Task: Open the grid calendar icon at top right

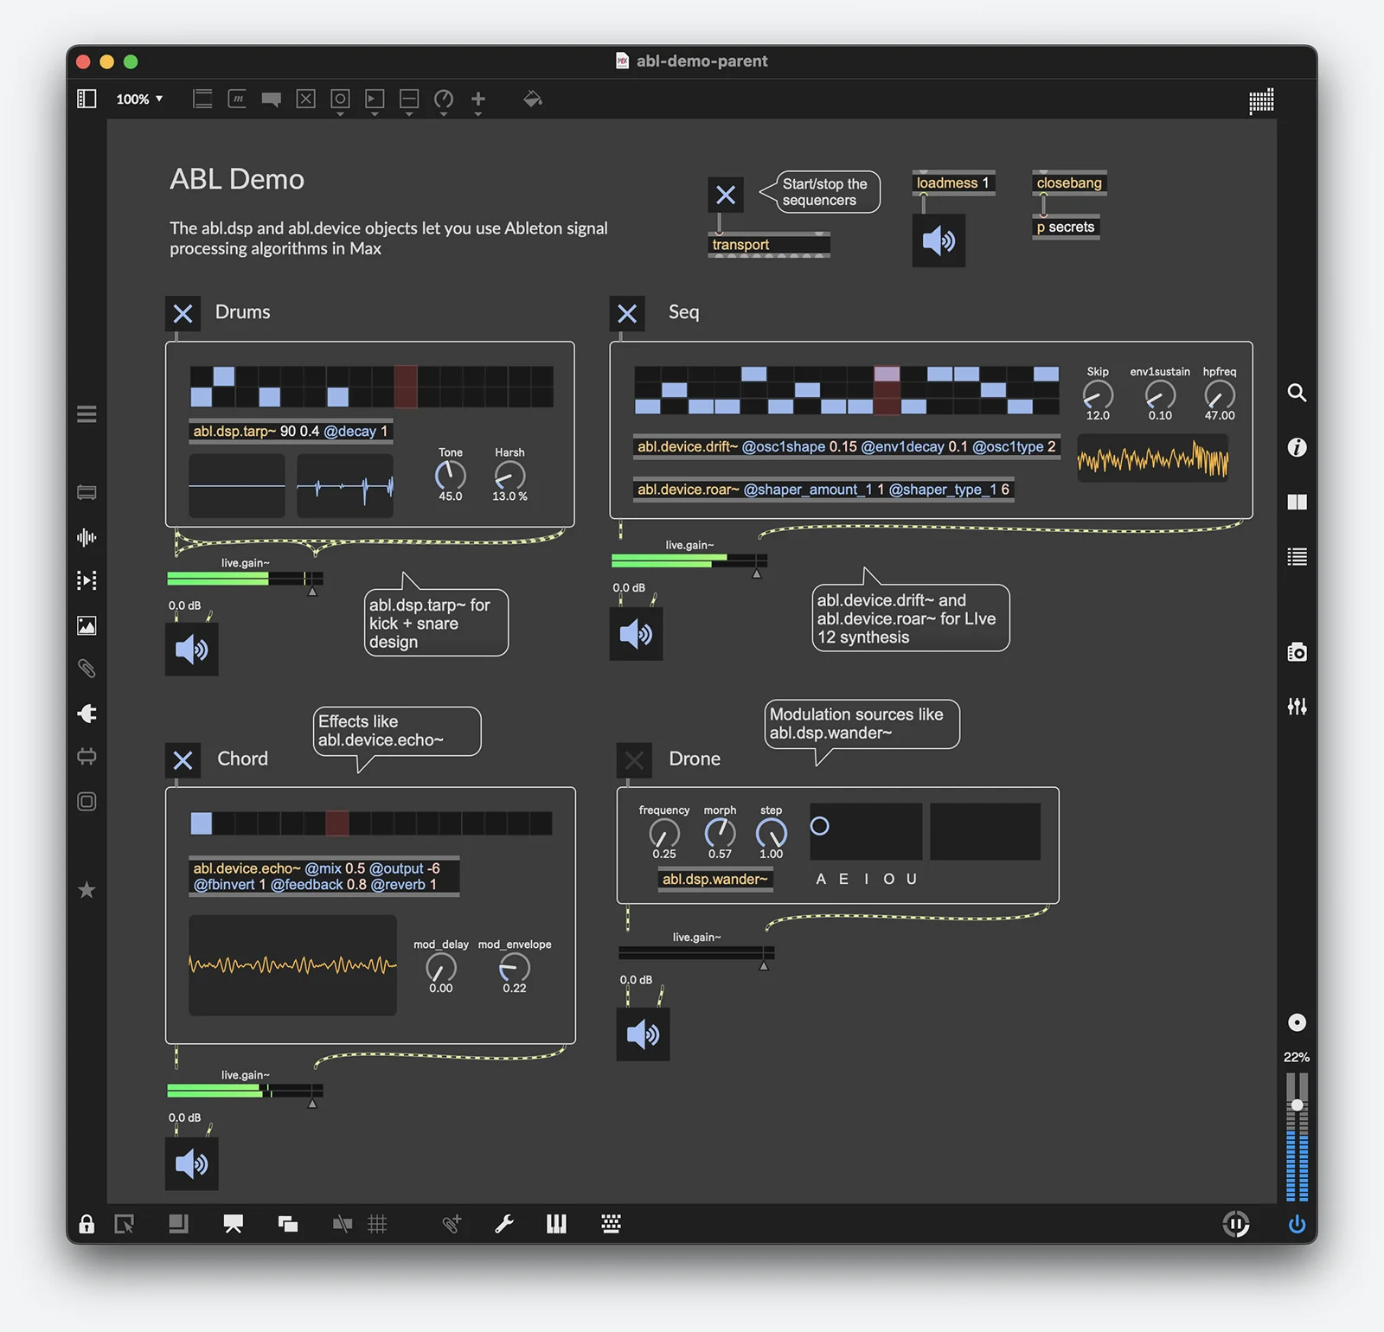Action: click(x=1261, y=101)
